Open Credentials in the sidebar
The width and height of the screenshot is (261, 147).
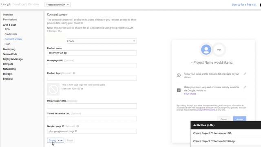point(11,34)
